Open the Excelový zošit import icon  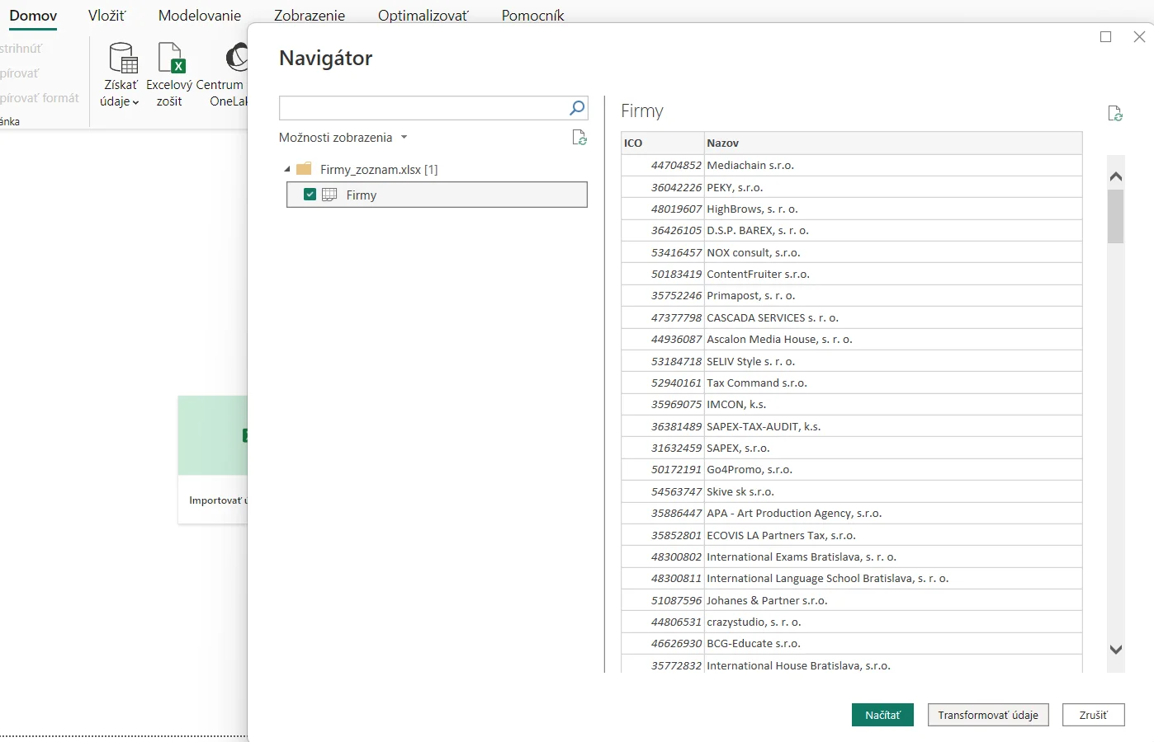[x=171, y=58]
